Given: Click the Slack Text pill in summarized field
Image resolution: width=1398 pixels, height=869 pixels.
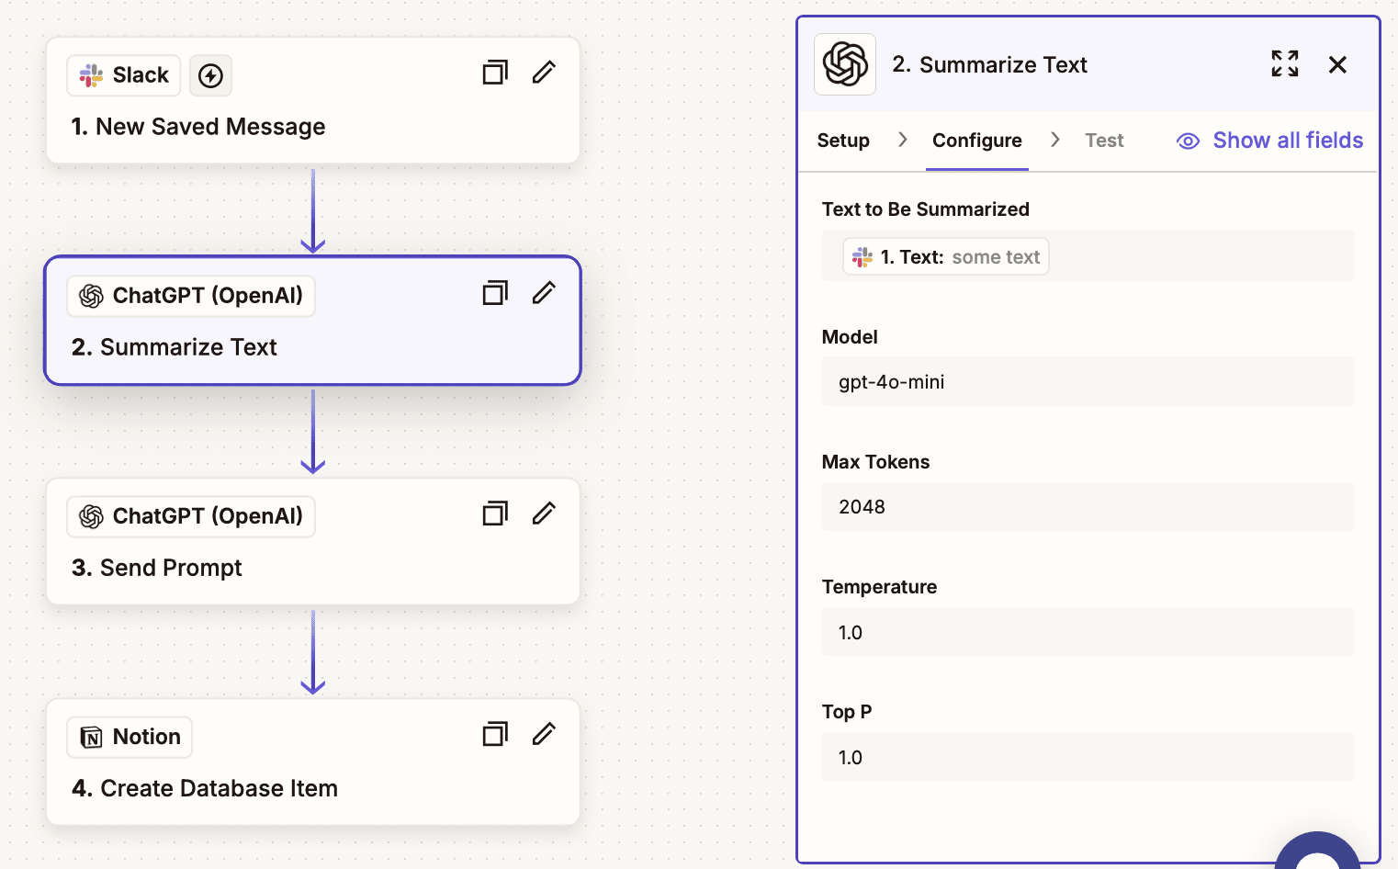Looking at the screenshot, I should pos(946,257).
